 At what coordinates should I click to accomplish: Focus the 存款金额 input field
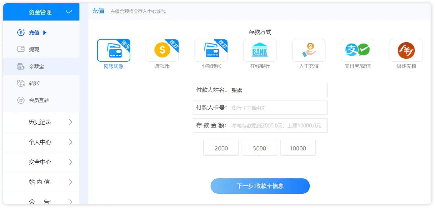278,126
